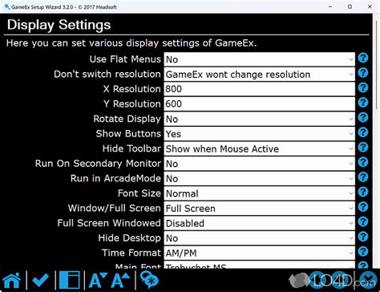Image resolution: width=380 pixels, height=292 pixels.
Task: Open help for Use Flat Menus
Action: (x=363, y=58)
